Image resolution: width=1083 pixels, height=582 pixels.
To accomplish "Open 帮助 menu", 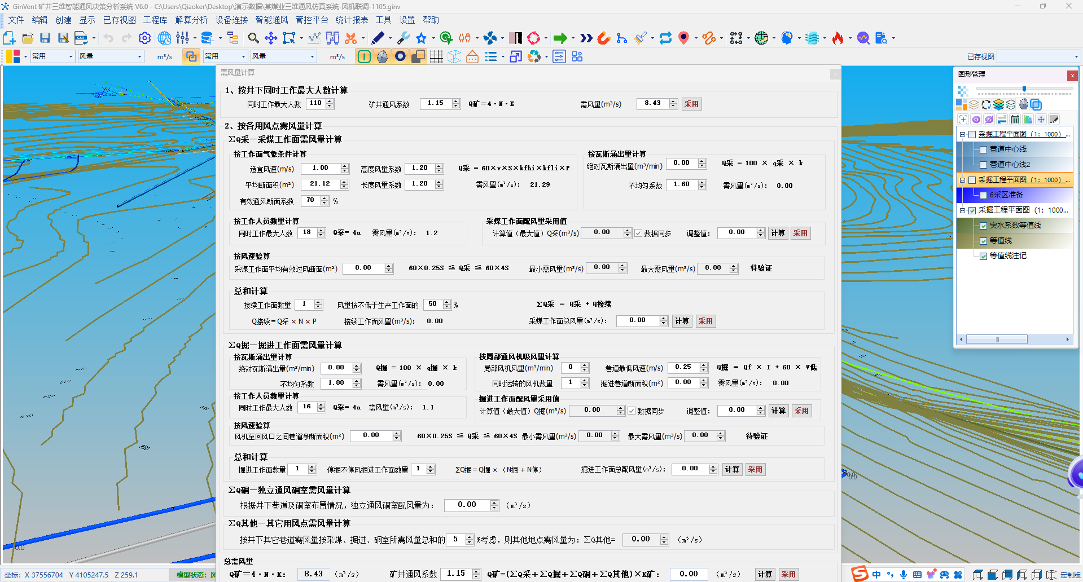I will pos(431,20).
